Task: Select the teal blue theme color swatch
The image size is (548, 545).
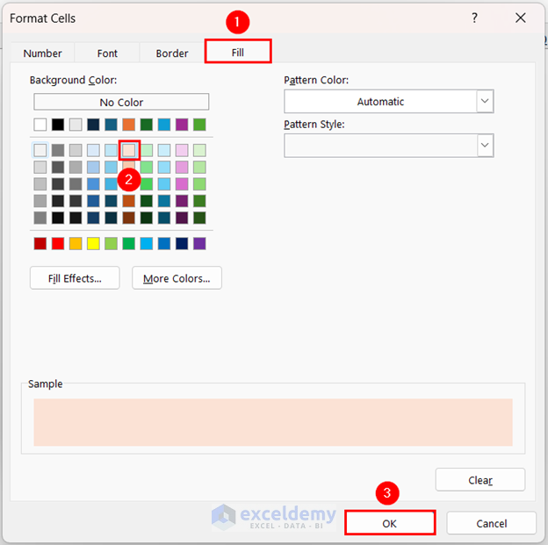Action: coord(111,125)
